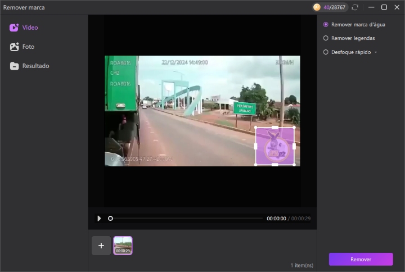Refresh the AI credits counter
This screenshot has width=405, height=272.
(355, 7)
